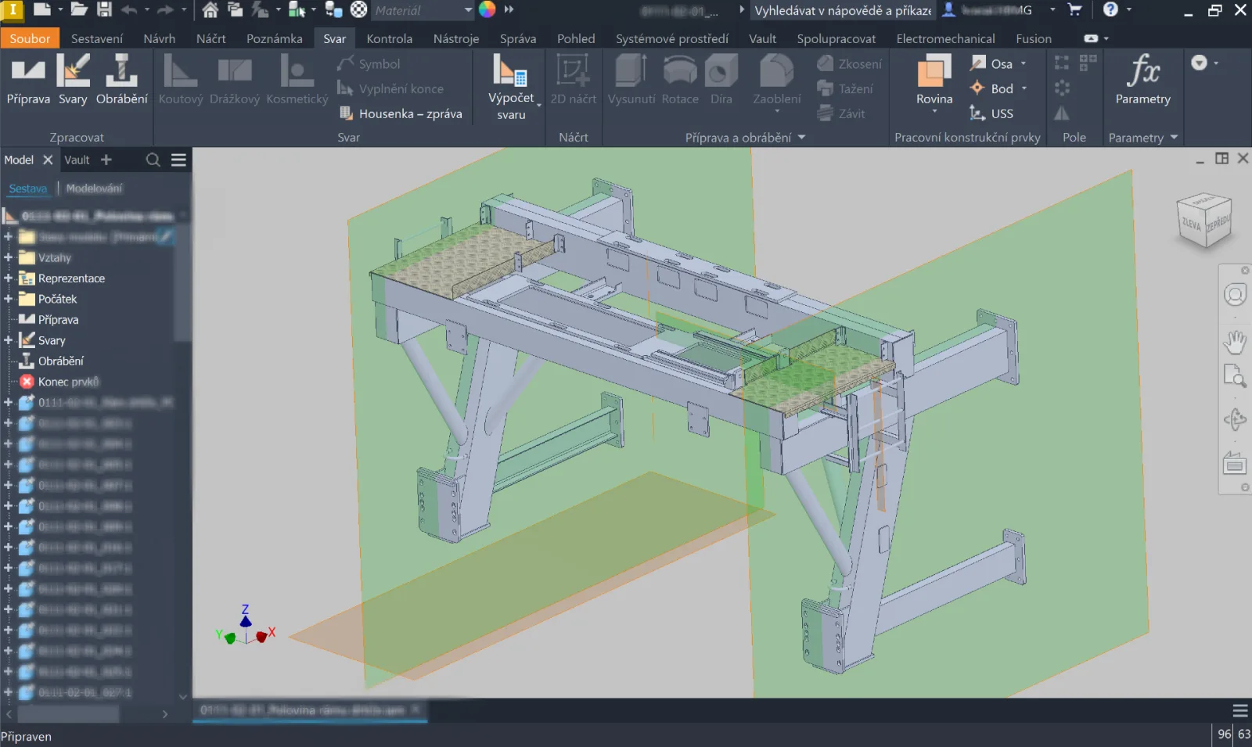Open the appearance color wheel picker
This screenshot has height=747, width=1252.
click(487, 10)
